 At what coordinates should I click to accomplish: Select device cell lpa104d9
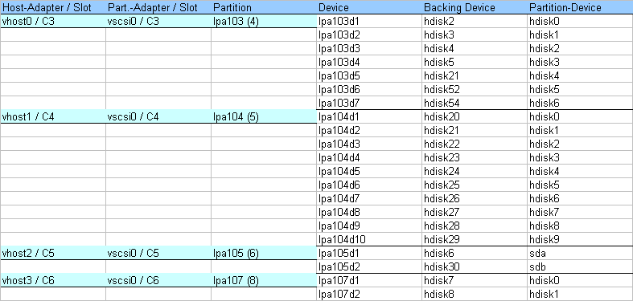pos(369,226)
